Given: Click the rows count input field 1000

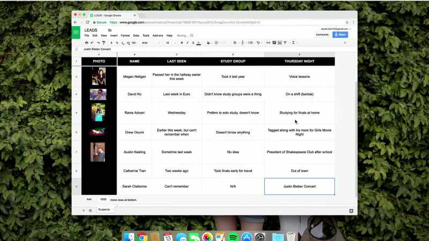Looking at the screenshot, I should [103, 199].
